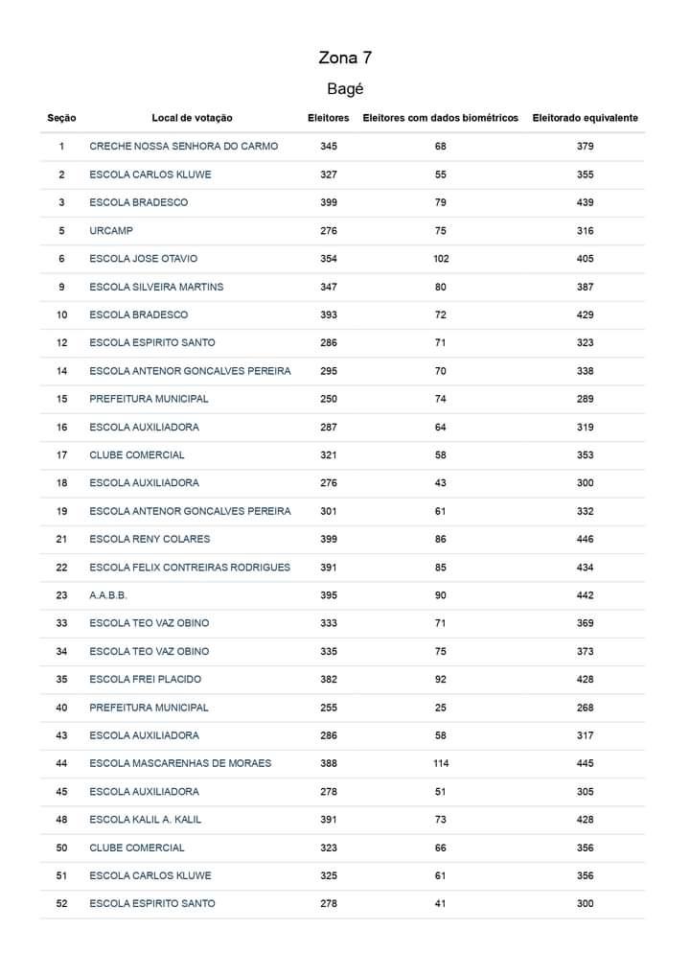Click the Eleitorado equivalente column header
Screen dimensions: 690x976
[585, 118]
